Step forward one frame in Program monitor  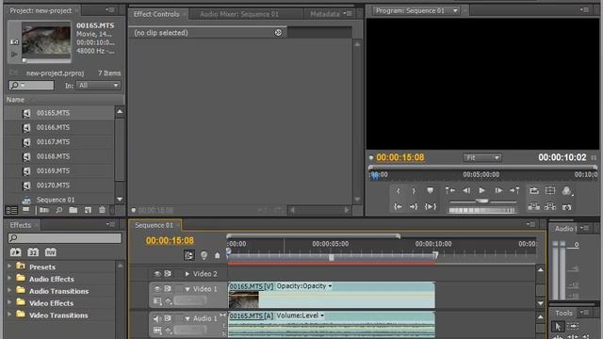[x=498, y=190]
